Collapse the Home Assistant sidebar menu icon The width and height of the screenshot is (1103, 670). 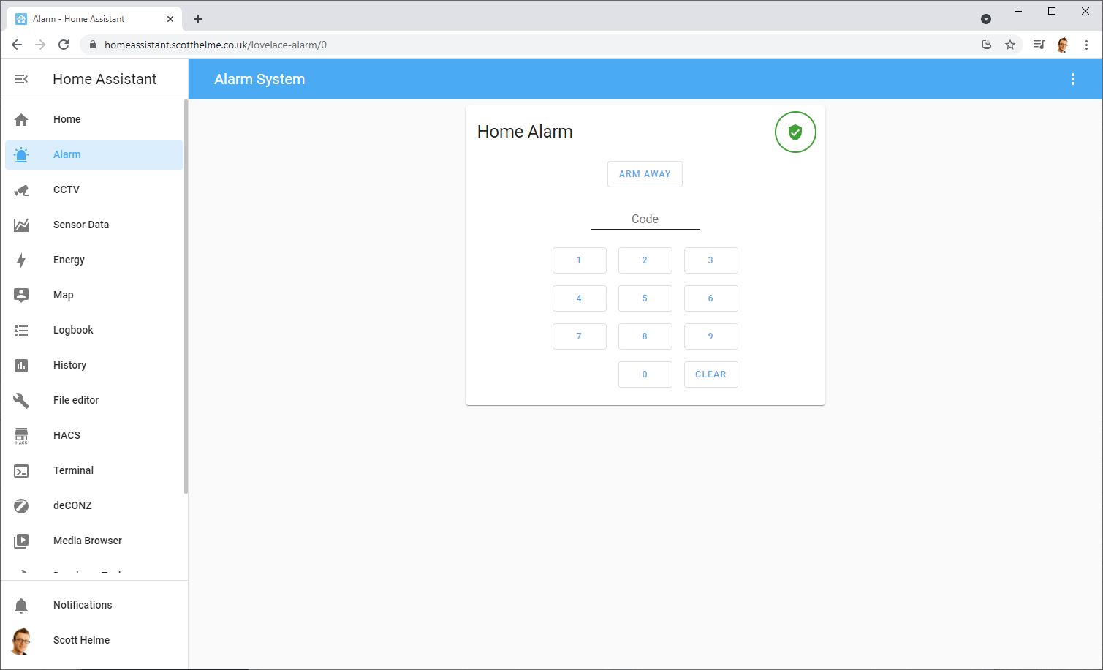point(21,79)
